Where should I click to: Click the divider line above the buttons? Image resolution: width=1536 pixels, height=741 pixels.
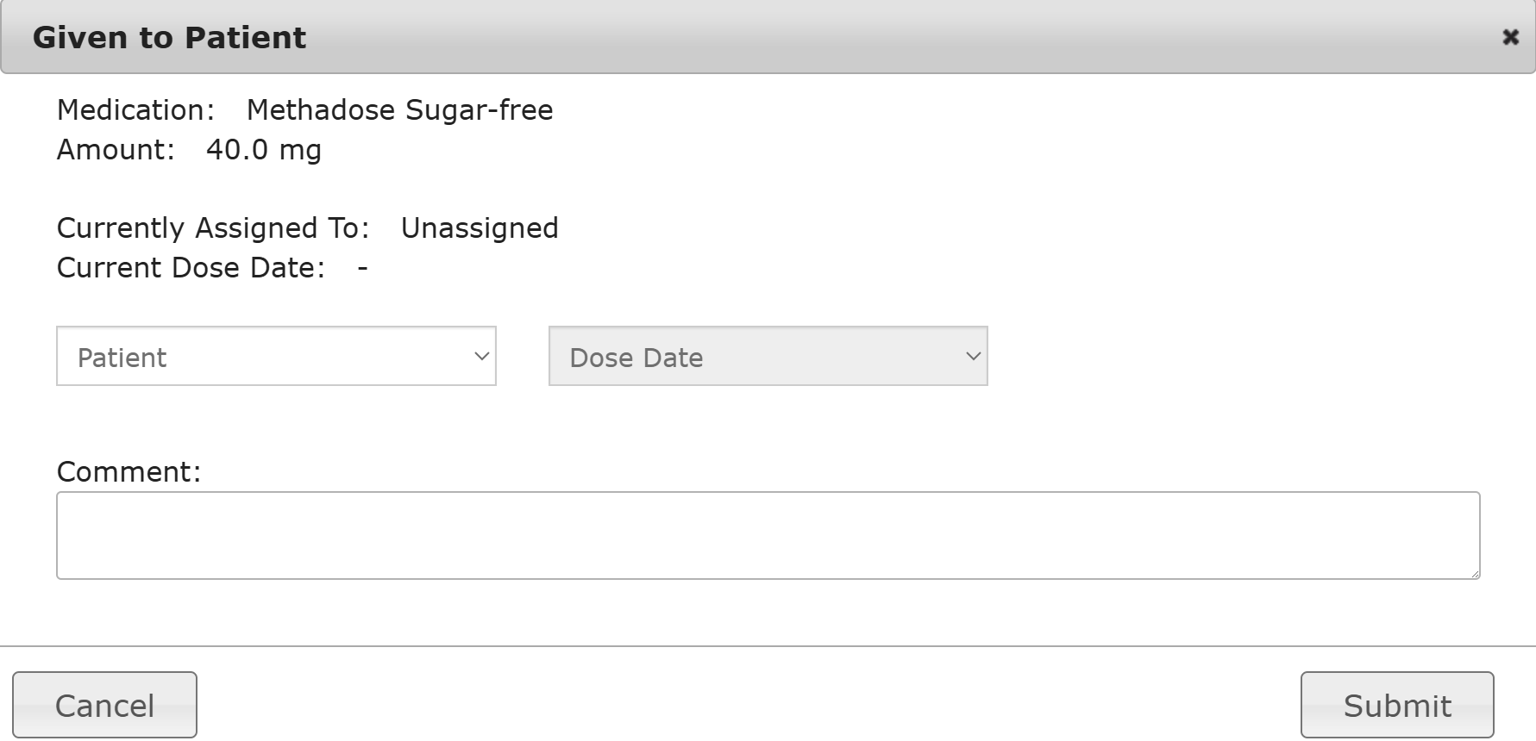[768, 645]
